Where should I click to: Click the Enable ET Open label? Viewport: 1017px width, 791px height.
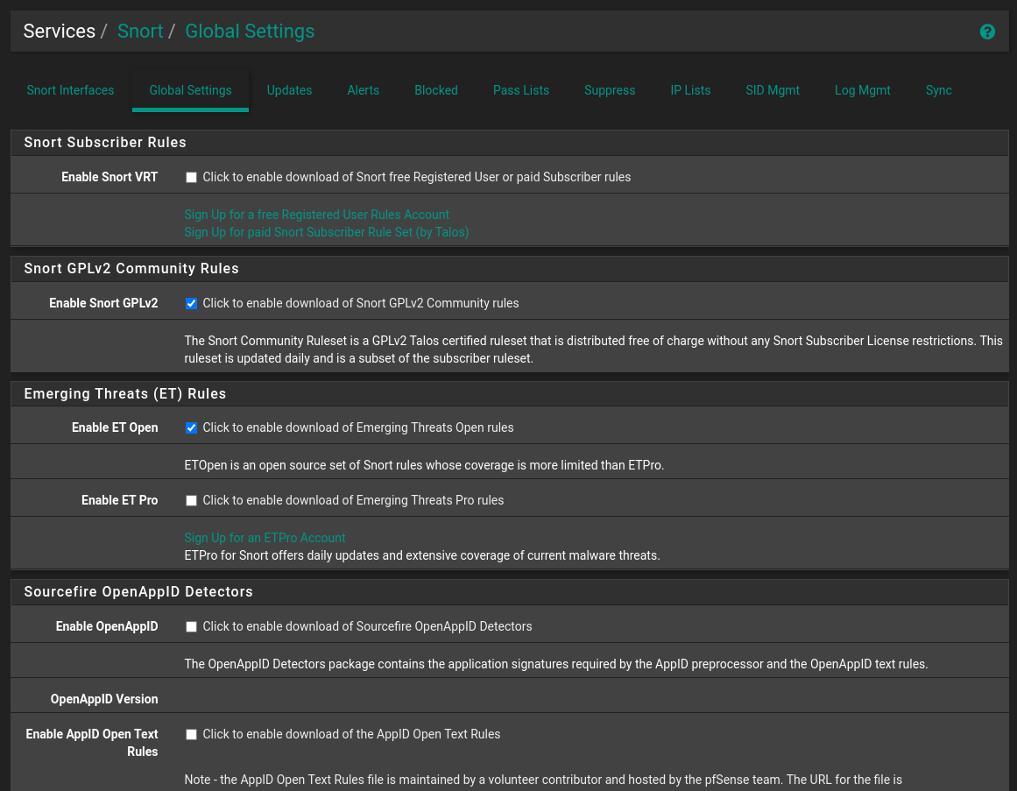click(x=115, y=428)
